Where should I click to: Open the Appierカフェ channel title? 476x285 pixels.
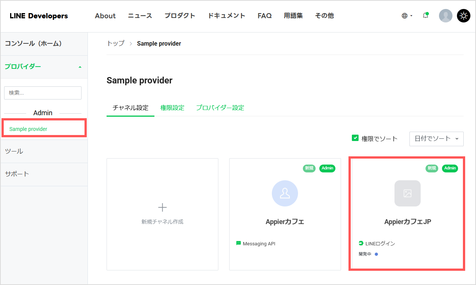pyautogui.click(x=285, y=221)
